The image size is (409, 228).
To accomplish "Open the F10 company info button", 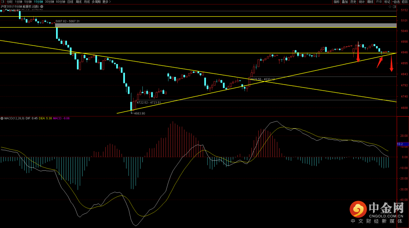I will [379, 2].
